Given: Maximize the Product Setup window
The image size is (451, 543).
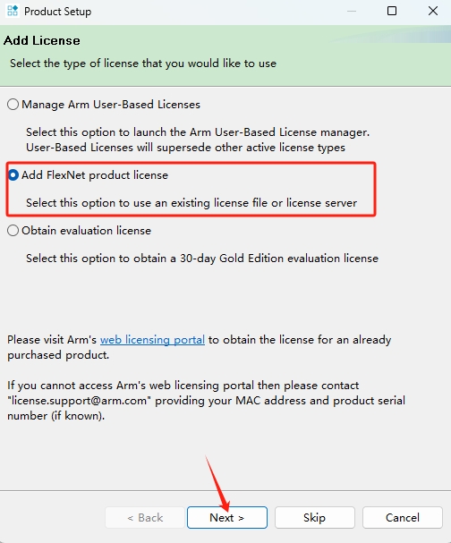Looking at the screenshot, I should [392, 11].
